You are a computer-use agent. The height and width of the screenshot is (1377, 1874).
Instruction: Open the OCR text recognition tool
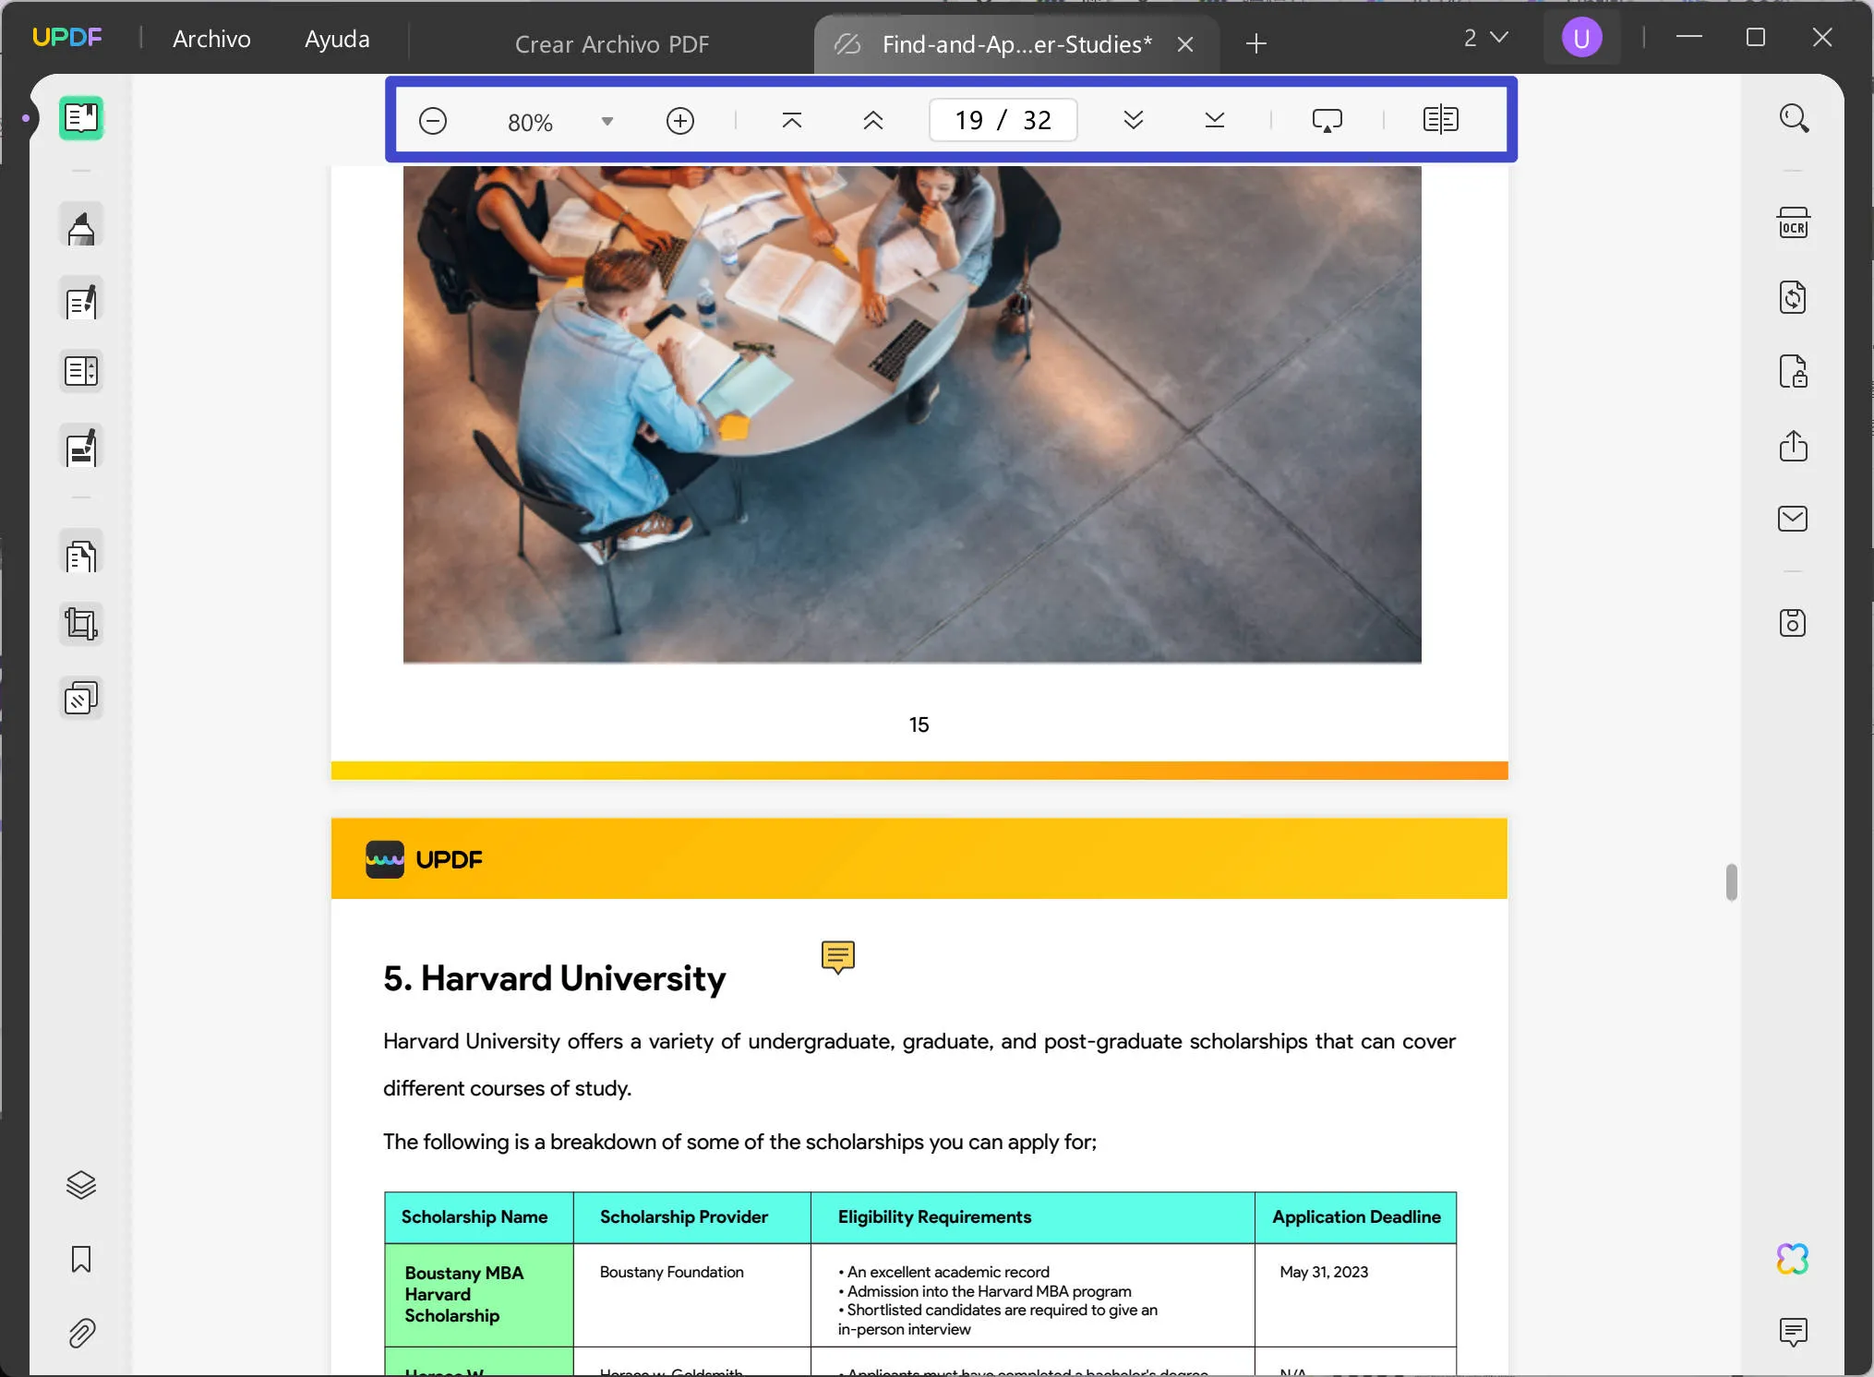1793,224
